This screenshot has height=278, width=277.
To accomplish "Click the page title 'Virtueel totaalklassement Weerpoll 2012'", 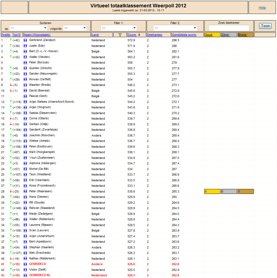I will pyautogui.click(x=138, y=6).
